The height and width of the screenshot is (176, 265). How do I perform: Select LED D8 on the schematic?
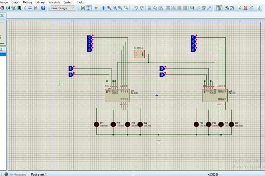pos(231,124)
